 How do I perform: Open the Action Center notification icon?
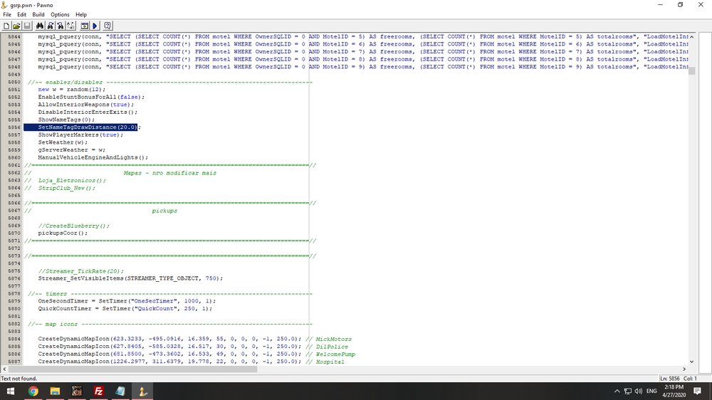point(698,391)
